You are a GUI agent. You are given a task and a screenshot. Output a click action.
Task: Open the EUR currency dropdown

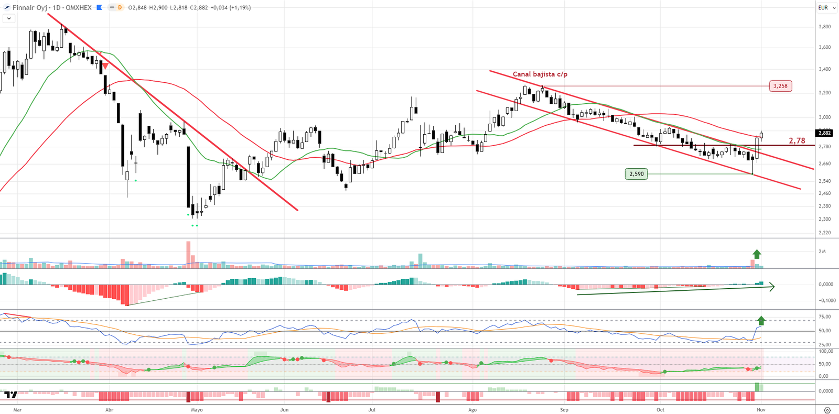pyautogui.click(x=826, y=8)
